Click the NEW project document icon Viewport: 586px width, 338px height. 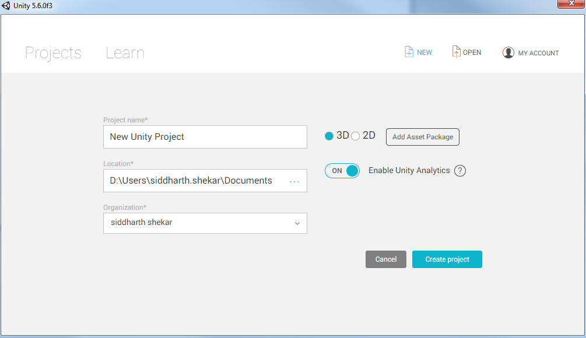[409, 52]
